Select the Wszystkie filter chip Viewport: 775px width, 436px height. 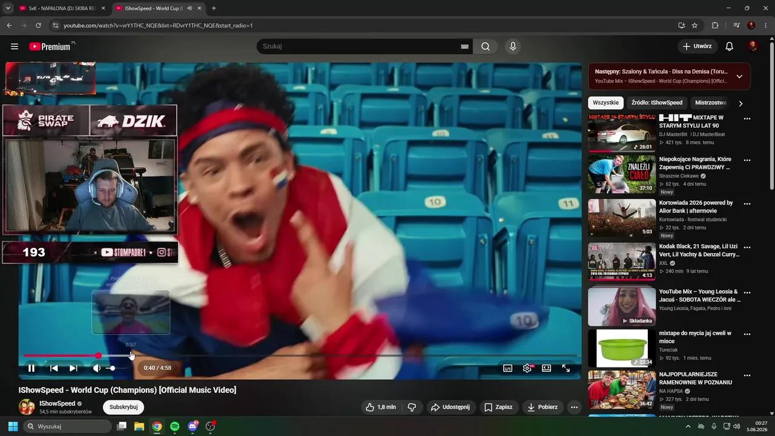(606, 103)
